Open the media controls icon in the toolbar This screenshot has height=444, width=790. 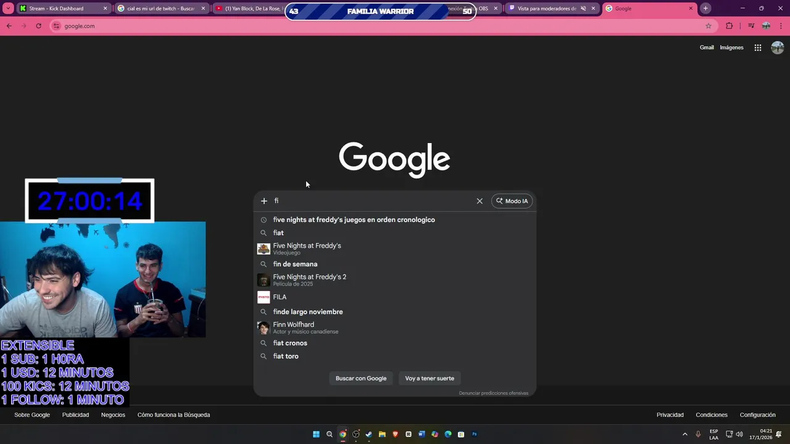751,26
